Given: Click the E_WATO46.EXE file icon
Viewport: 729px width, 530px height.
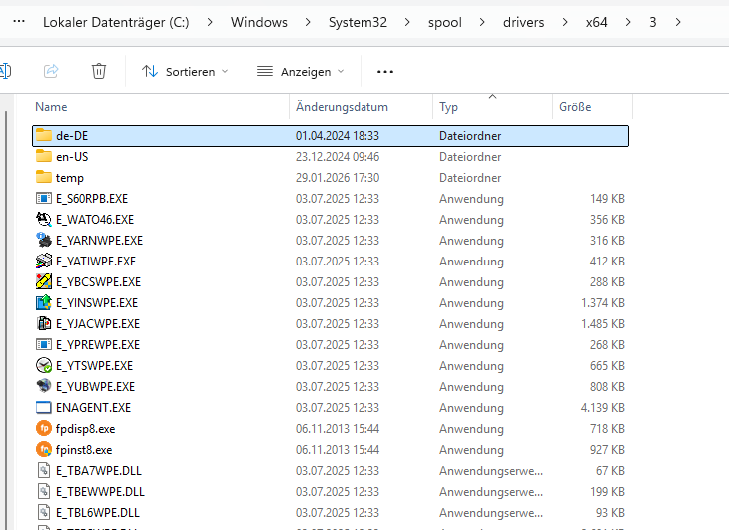Looking at the screenshot, I should click(44, 219).
